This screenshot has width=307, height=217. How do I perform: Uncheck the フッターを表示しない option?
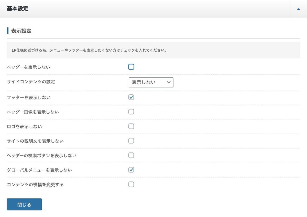tap(131, 97)
